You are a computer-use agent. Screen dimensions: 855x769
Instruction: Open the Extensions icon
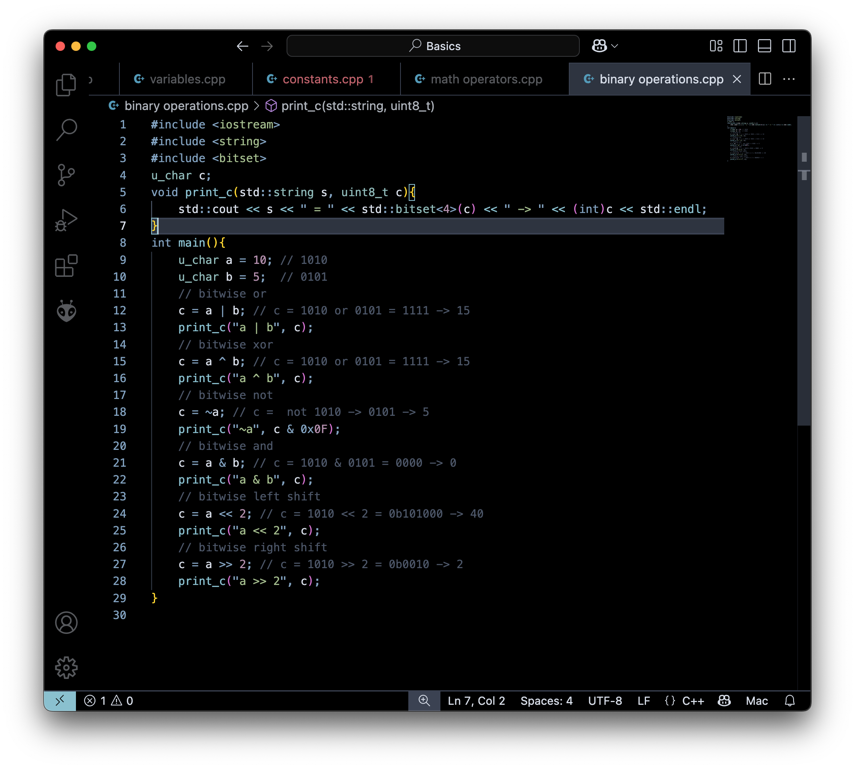point(66,266)
